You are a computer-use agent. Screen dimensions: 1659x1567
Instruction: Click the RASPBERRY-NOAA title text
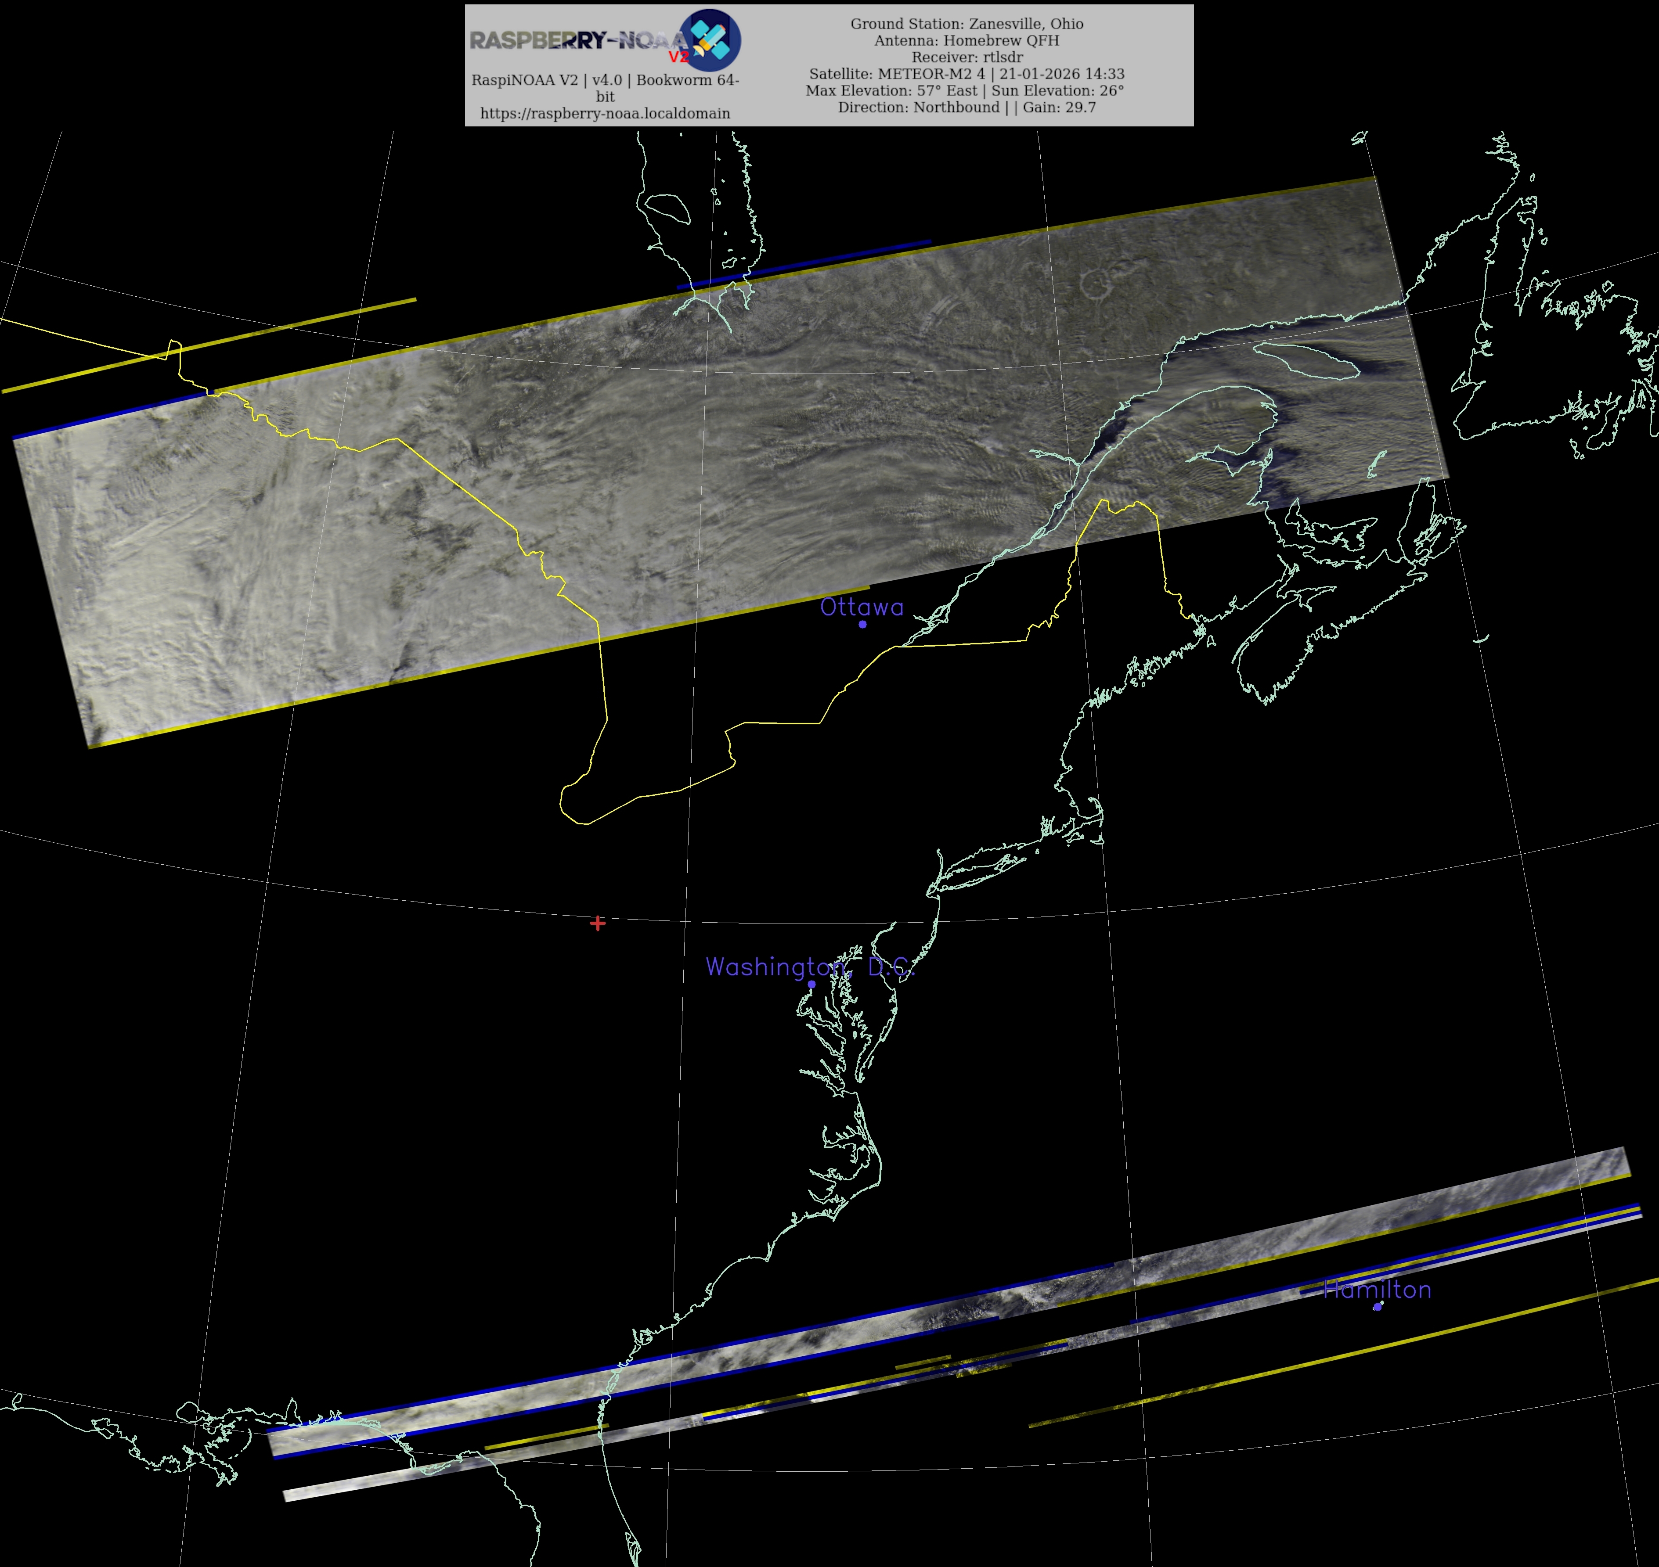coord(577,40)
